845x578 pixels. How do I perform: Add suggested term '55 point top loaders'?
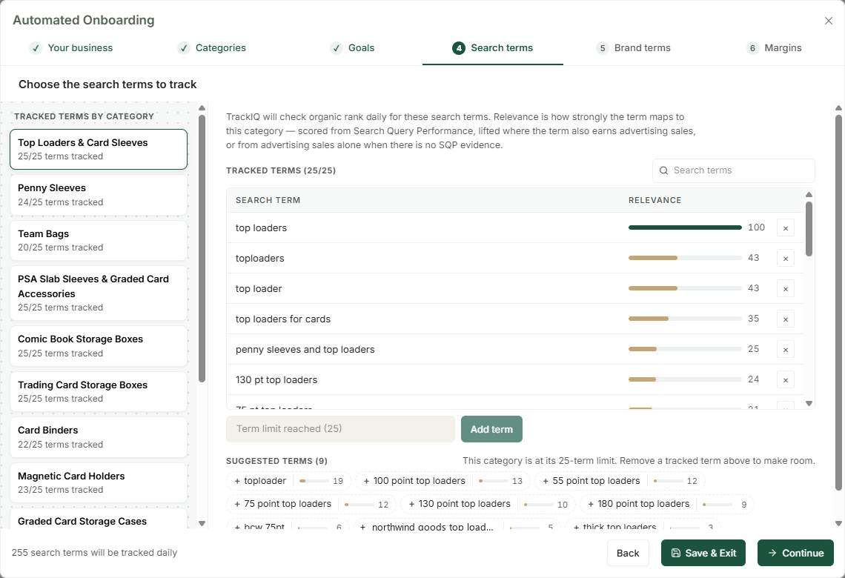(620, 481)
